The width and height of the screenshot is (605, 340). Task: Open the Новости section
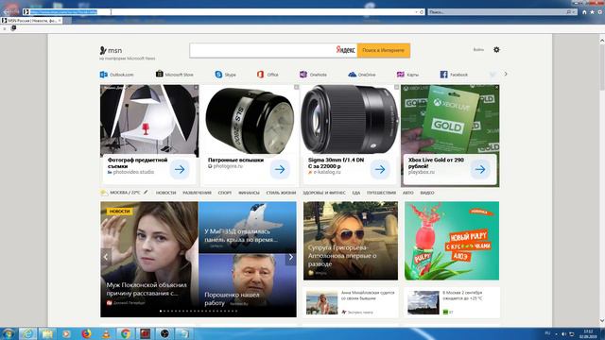pos(166,193)
